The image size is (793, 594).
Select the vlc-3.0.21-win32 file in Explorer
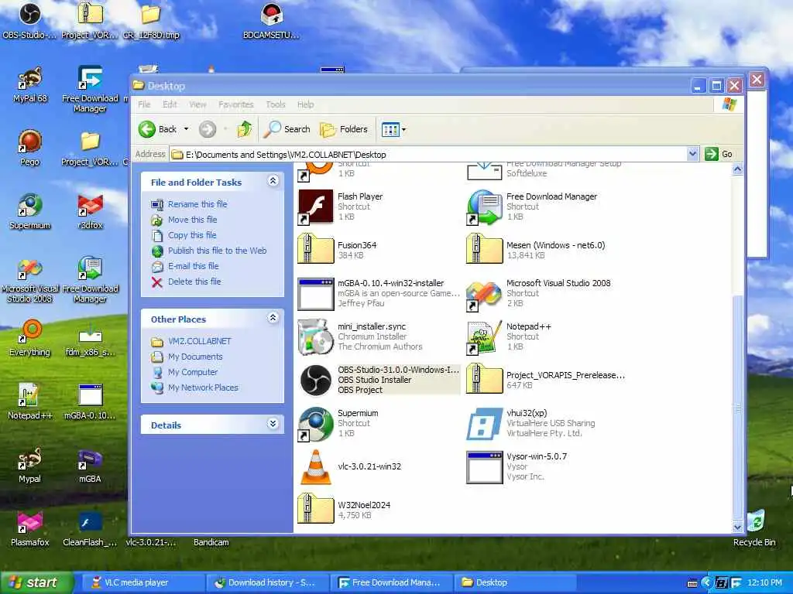(x=349, y=466)
